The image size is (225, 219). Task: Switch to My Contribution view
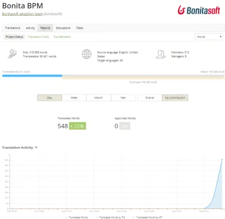175,98
